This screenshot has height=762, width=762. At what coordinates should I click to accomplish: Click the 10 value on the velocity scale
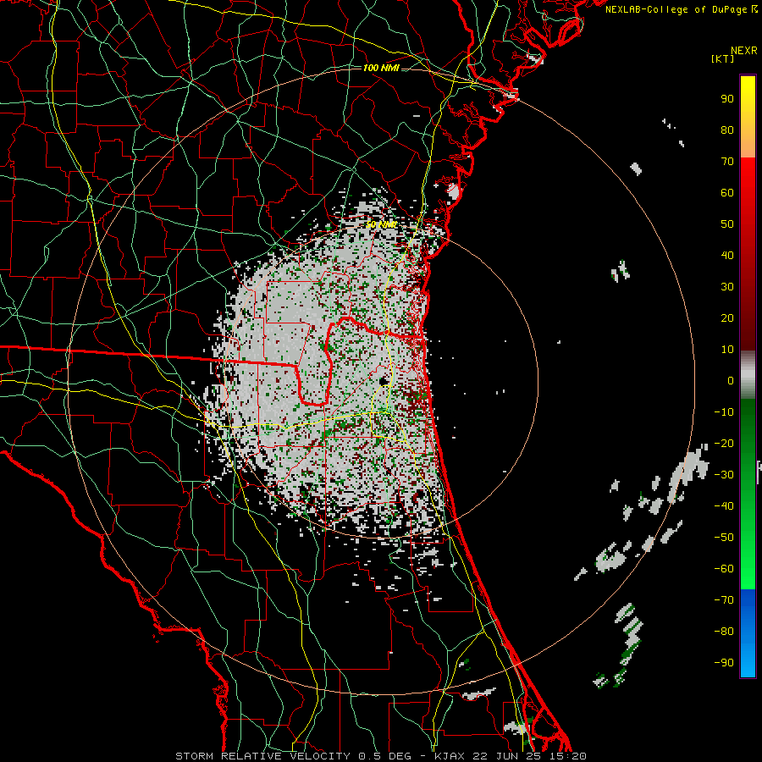[727, 350]
